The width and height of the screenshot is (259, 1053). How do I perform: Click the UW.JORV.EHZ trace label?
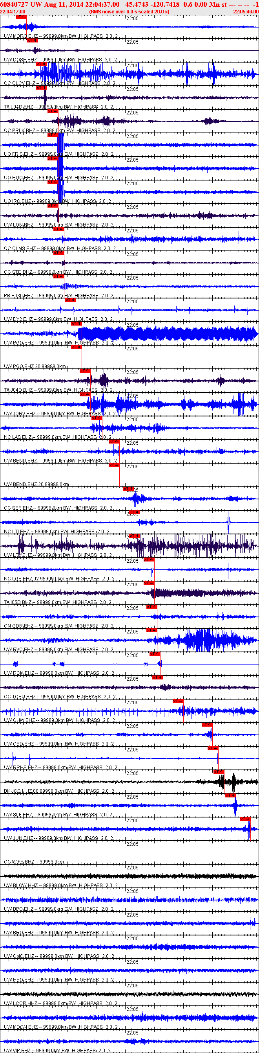pyautogui.click(x=60, y=414)
